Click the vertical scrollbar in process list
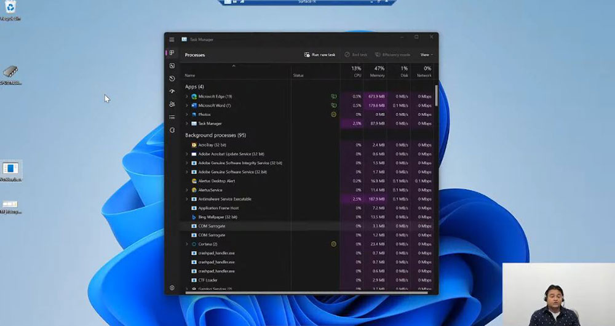This screenshot has width=615, height=326. point(437,95)
